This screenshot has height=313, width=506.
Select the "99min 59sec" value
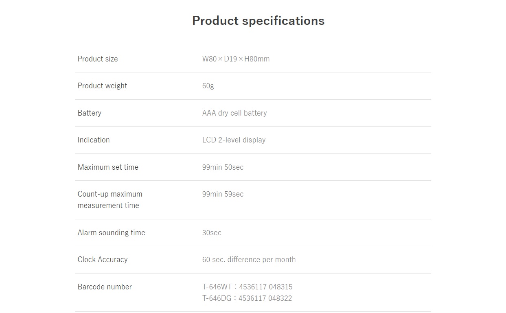tap(223, 194)
